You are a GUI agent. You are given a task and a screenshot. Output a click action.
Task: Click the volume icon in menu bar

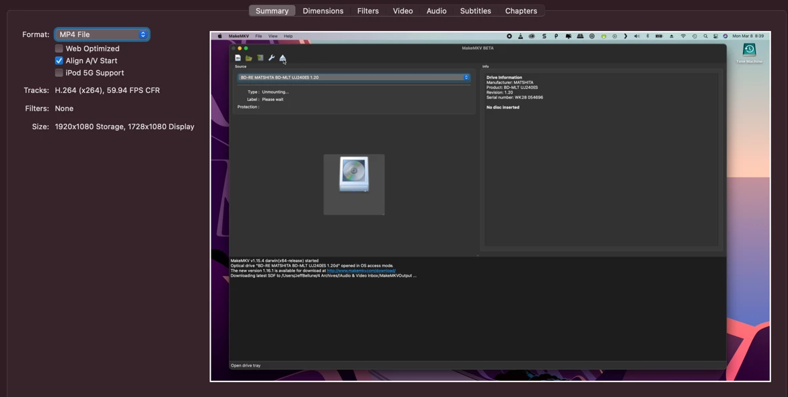point(637,36)
